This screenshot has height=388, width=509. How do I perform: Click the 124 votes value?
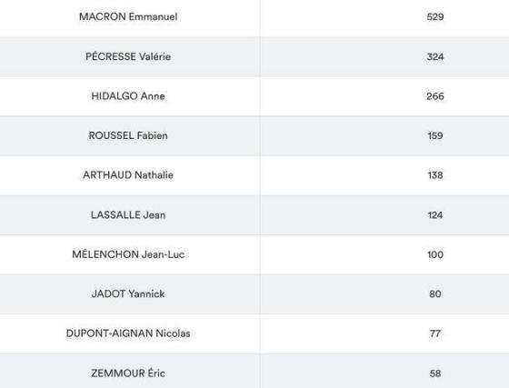[435, 215]
